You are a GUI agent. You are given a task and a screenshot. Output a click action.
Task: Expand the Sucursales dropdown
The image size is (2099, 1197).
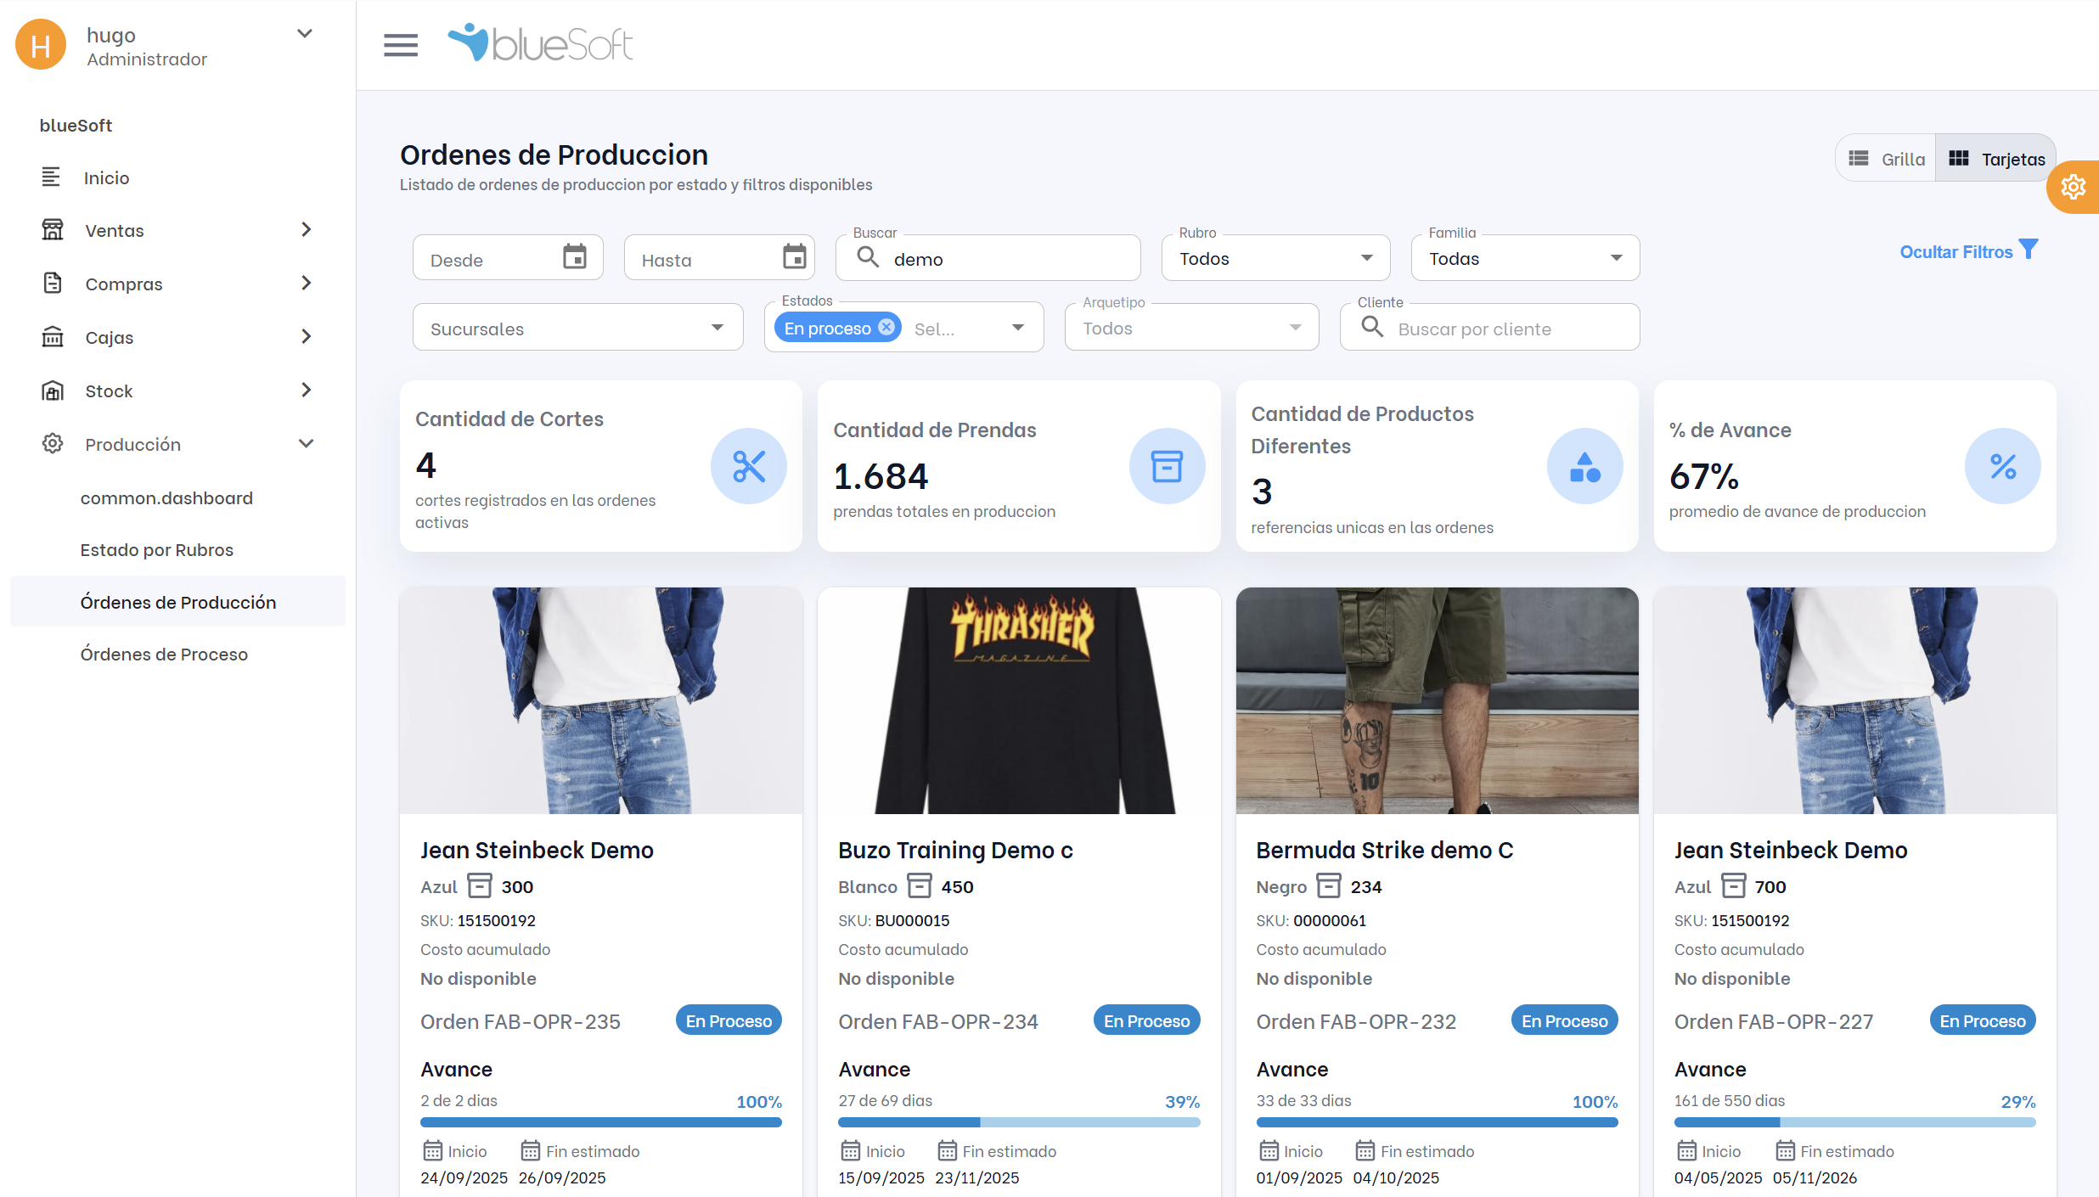point(577,329)
